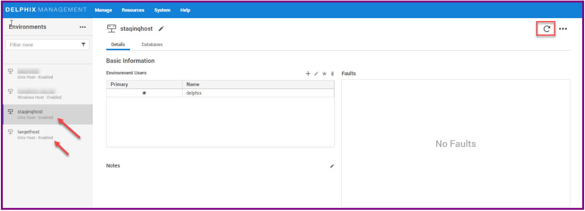The image size is (585, 211).
Task: Switch to the Databases tab
Action: (x=152, y=45)
